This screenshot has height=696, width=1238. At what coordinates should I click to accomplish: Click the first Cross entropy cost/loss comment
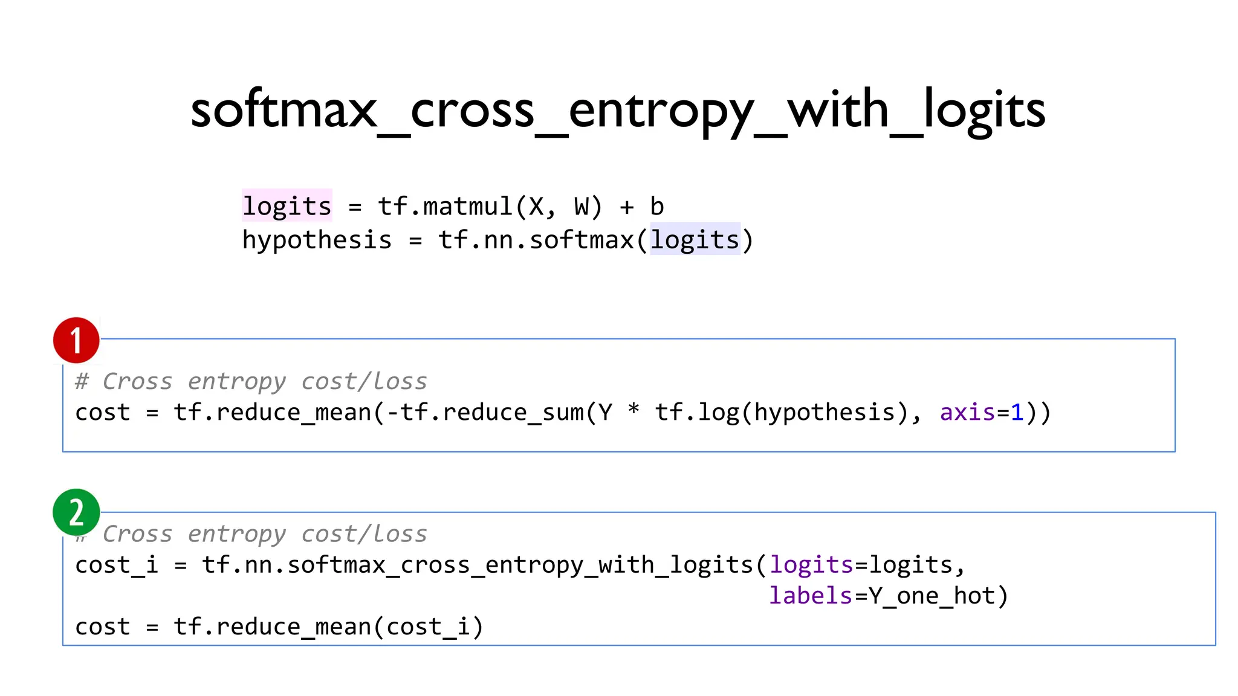[251, 381]
